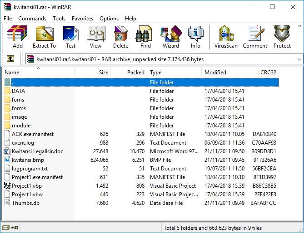Click the Extract To toolbar icon

click(44, 37)
